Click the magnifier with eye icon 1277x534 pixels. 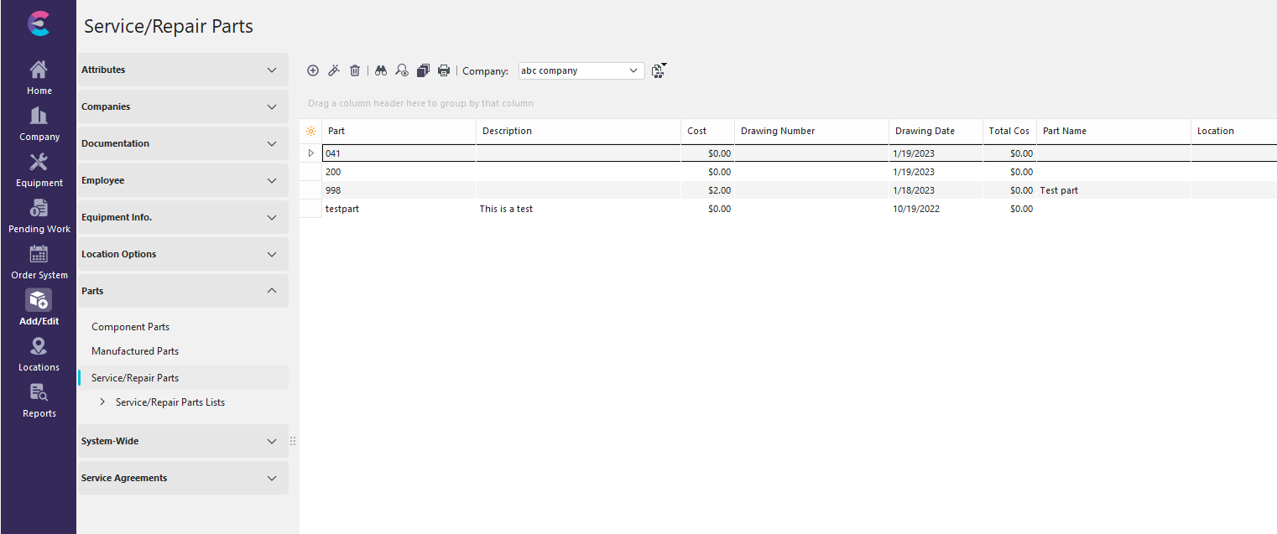point(402,71)
